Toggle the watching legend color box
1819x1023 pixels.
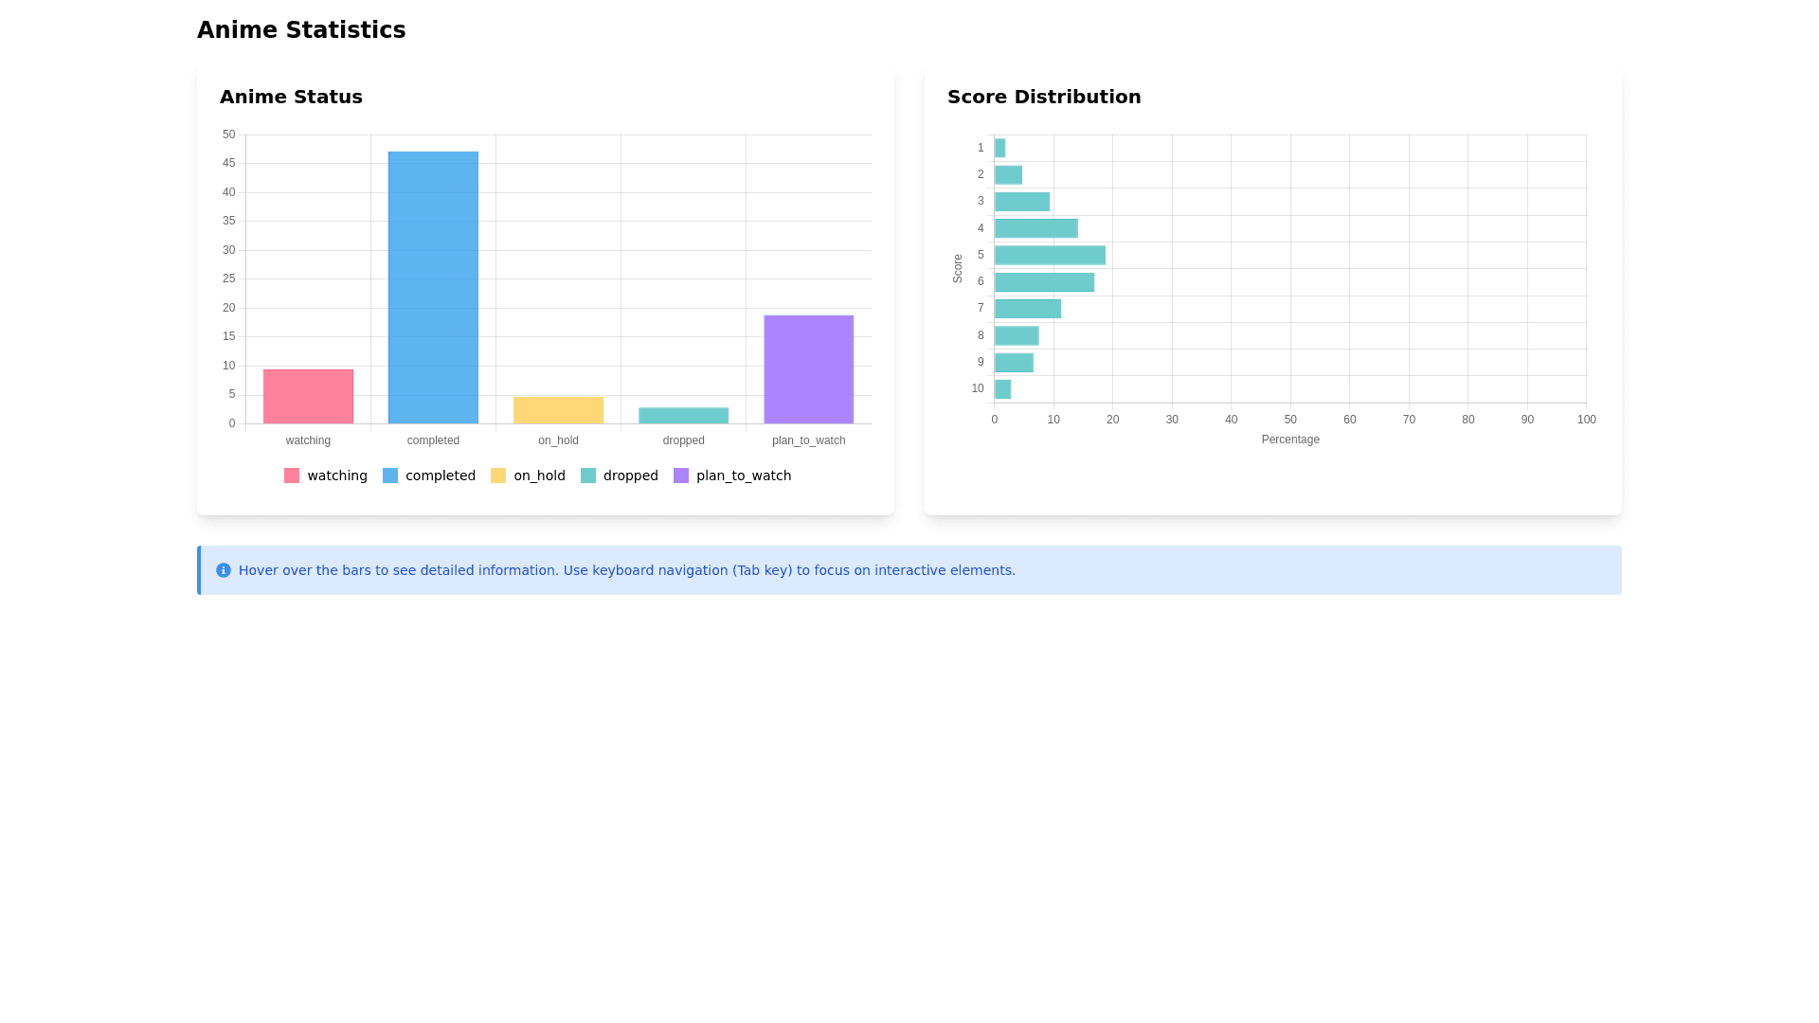(292, 476)
